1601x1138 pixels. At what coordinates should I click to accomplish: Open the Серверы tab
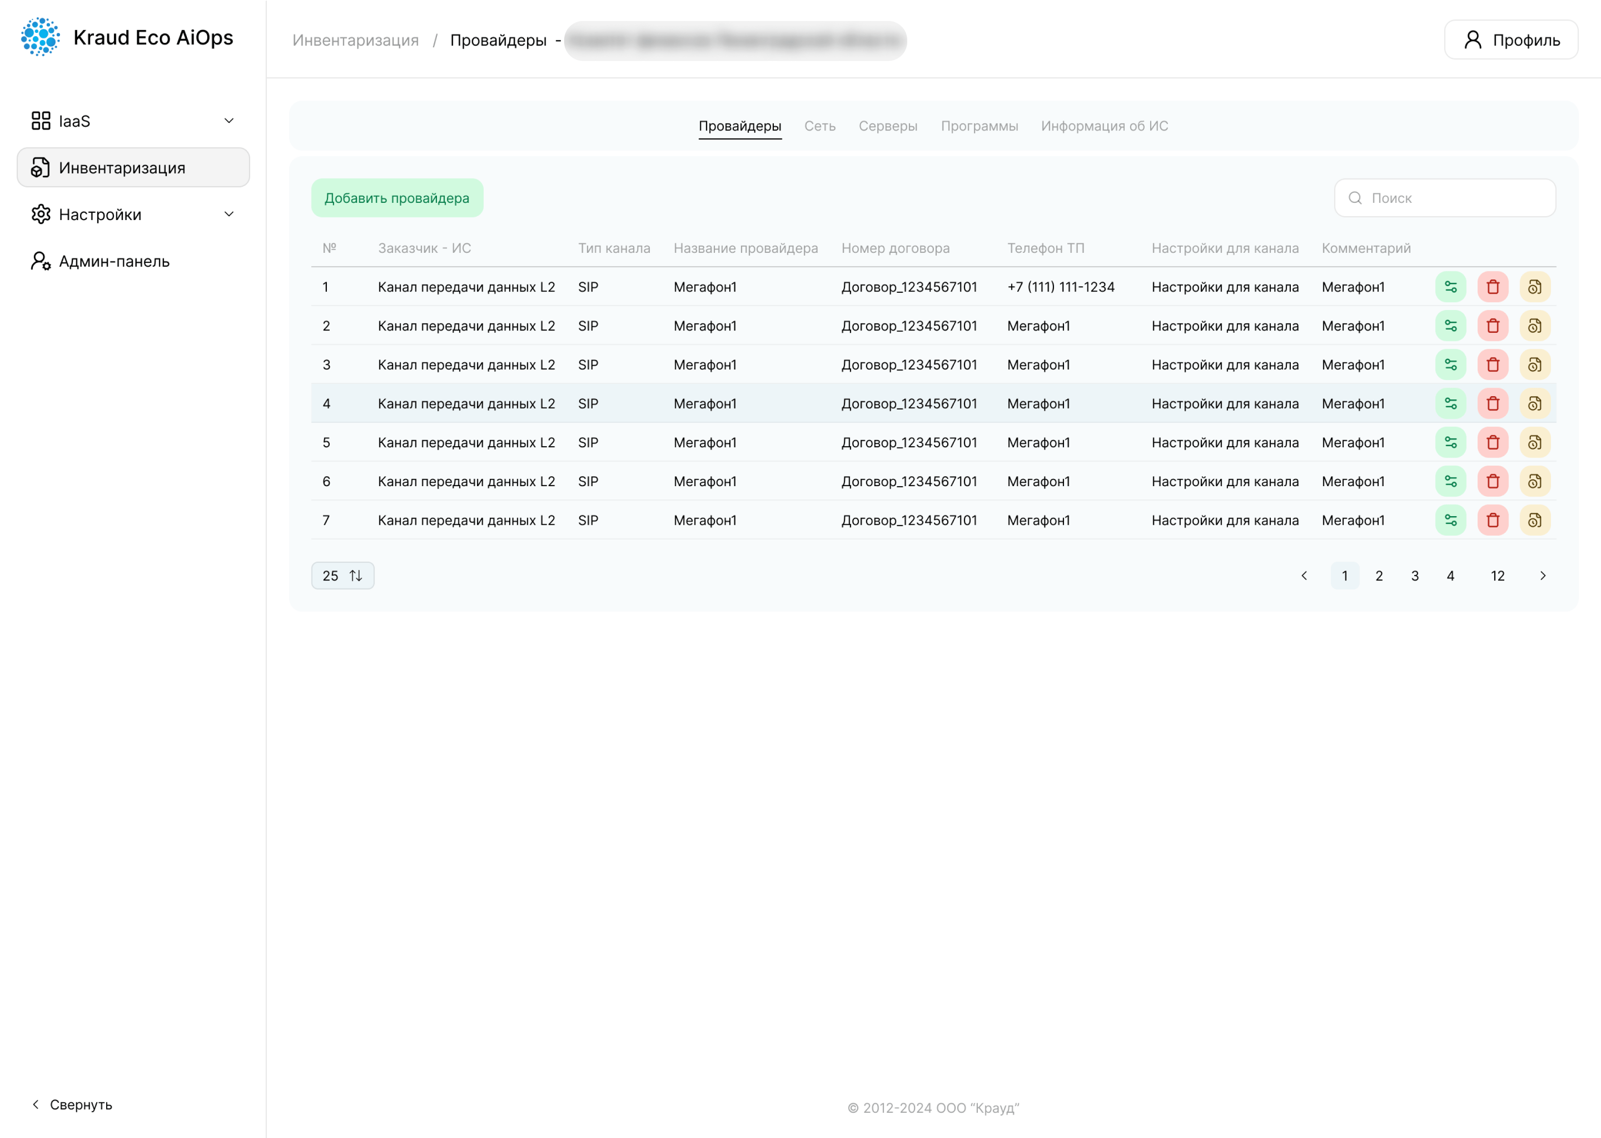click(888, 126)
